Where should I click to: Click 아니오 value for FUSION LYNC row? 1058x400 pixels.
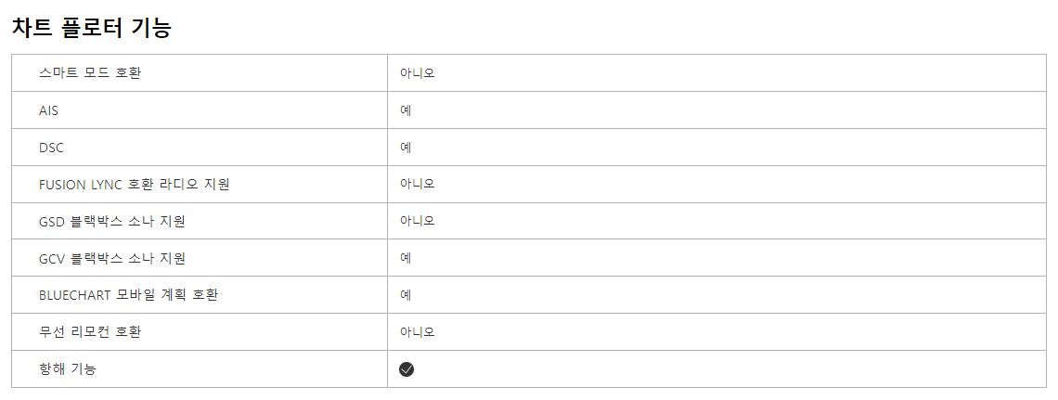(417, 185)
